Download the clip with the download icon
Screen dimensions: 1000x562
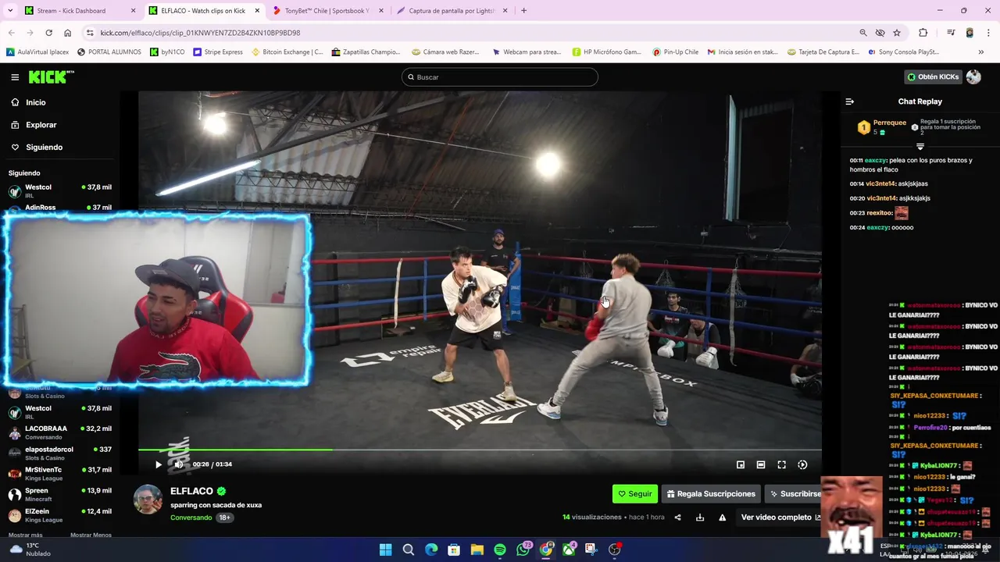700,518
